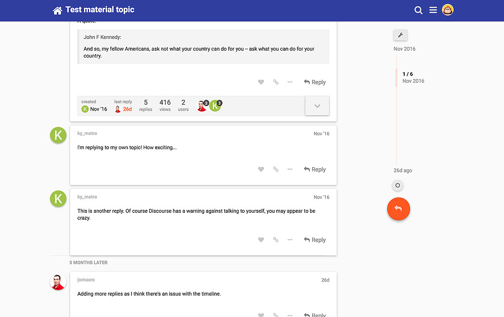The image size is (504, 317).
Task: Click the home icon in header
Action: click(x=57, y=10)
